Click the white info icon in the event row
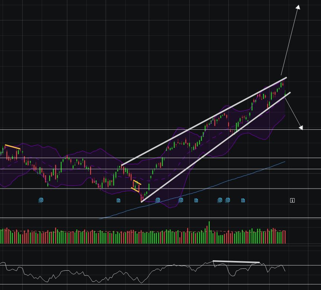This screenshot has width=321, height=290. pyautogui.click(x=292, y=200)
